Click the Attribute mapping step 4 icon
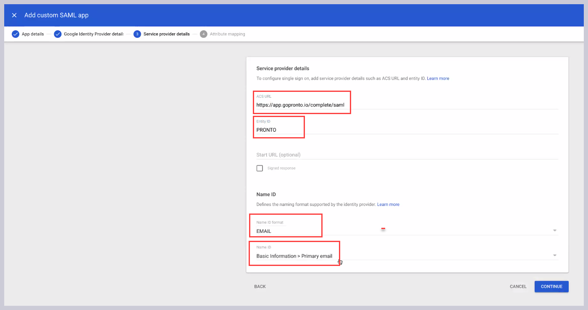This screenshot has height=310, width=588. pyautogui.click(x=204, y=34)
